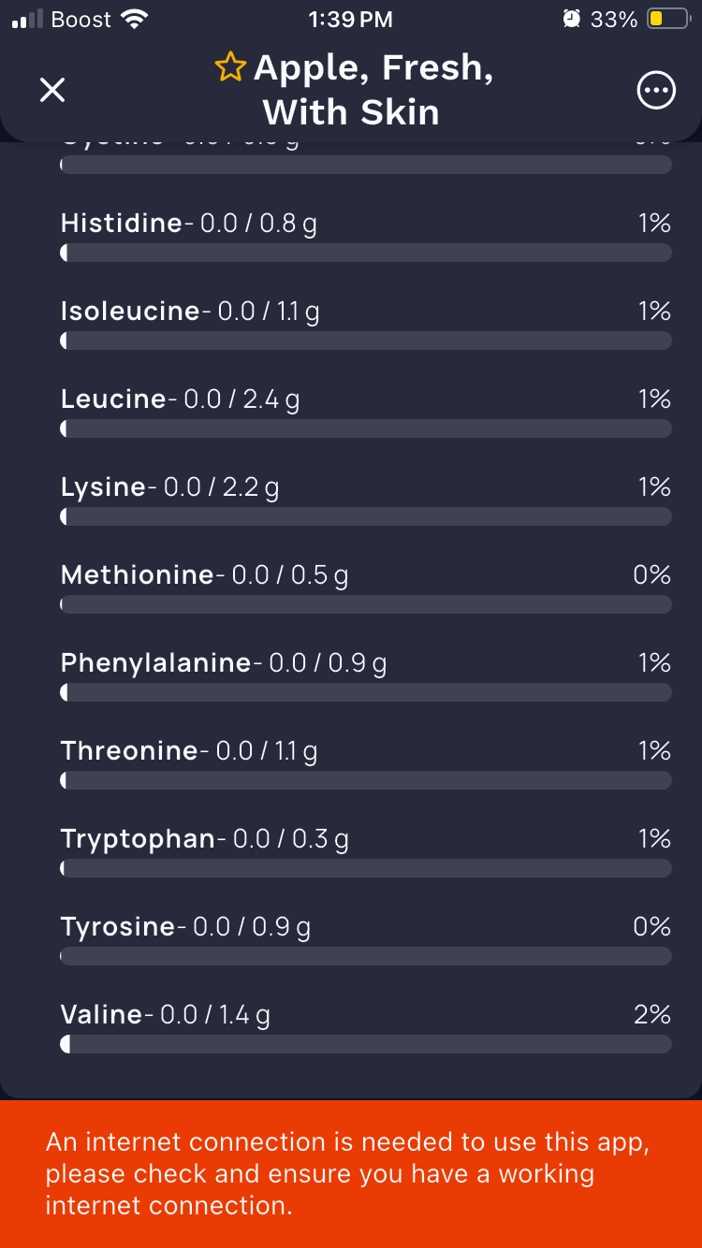This screenshot has height=1248, width=702.
Task: Select the Methionine nutrient entry
Action: tap(366, 588)
